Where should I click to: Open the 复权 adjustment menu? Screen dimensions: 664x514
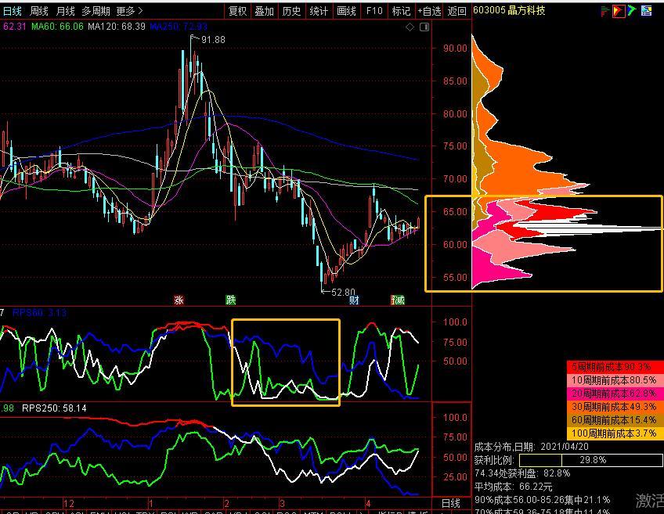[237, 11]
